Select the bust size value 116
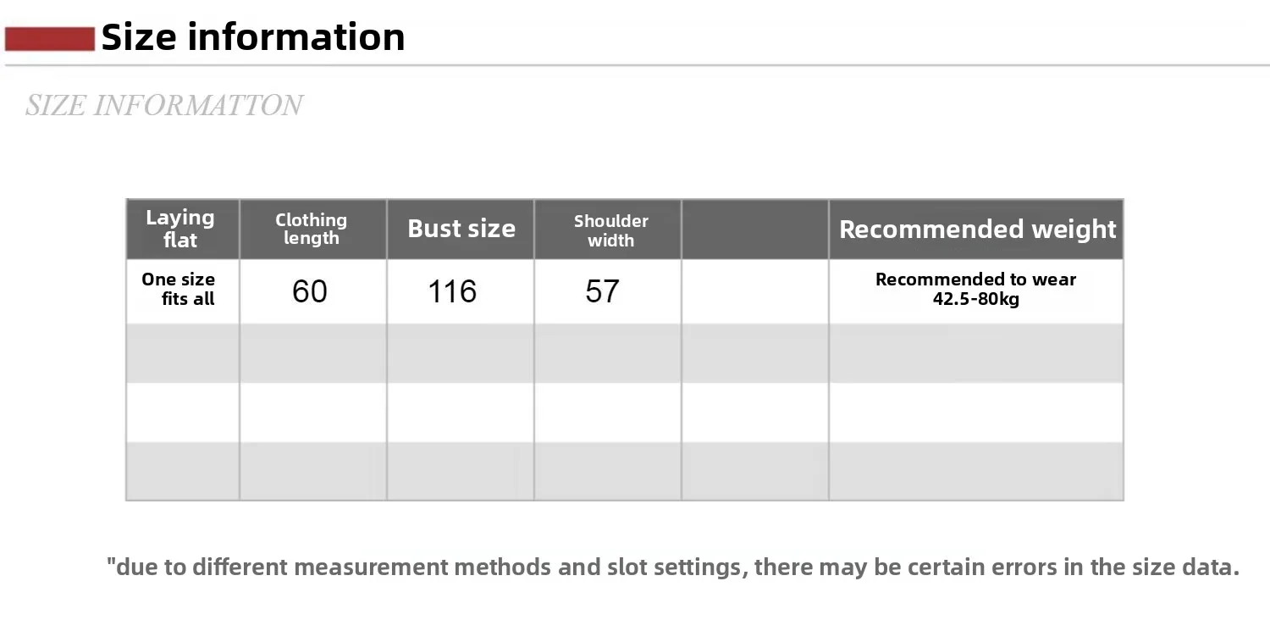The width and height of the screenshot is (1270, 642). (452, 291)
